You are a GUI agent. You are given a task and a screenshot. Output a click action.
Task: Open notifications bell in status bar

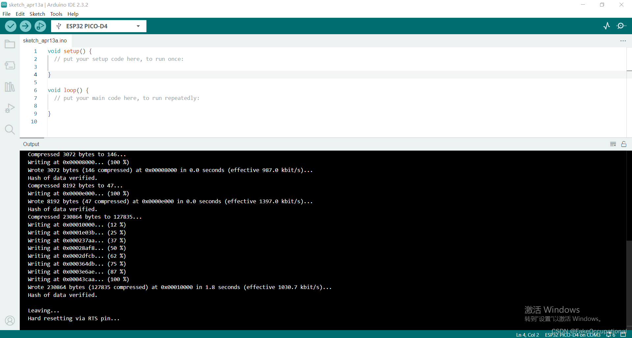tap(611, 335)
